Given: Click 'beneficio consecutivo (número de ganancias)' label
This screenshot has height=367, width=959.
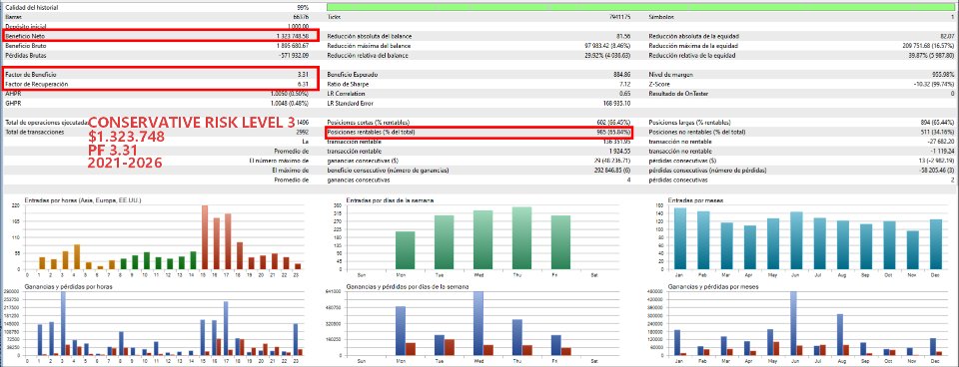Looking at the screenshot, I should pos(389,170).
